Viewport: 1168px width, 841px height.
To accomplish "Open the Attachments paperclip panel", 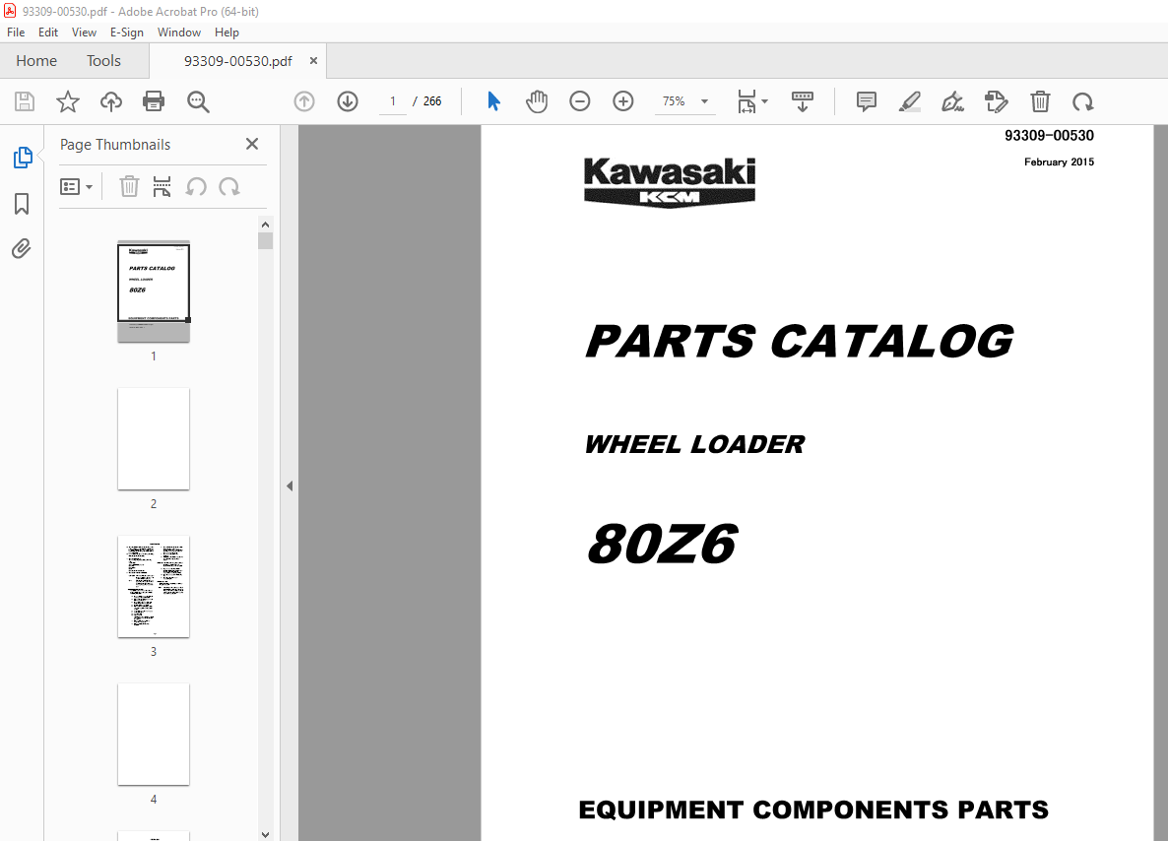I will pyautogui.click(x=22, y=248).
